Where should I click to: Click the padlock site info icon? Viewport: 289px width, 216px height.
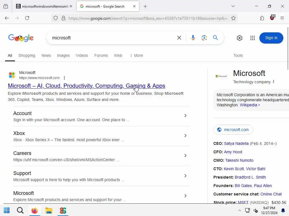coord(64,18)
